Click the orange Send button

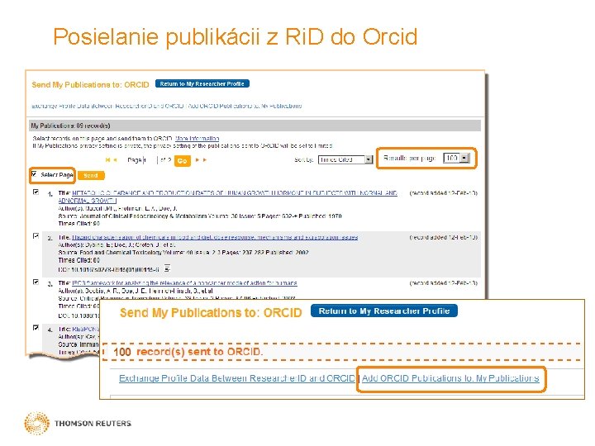pyautogui.click(x=91, y=176)
